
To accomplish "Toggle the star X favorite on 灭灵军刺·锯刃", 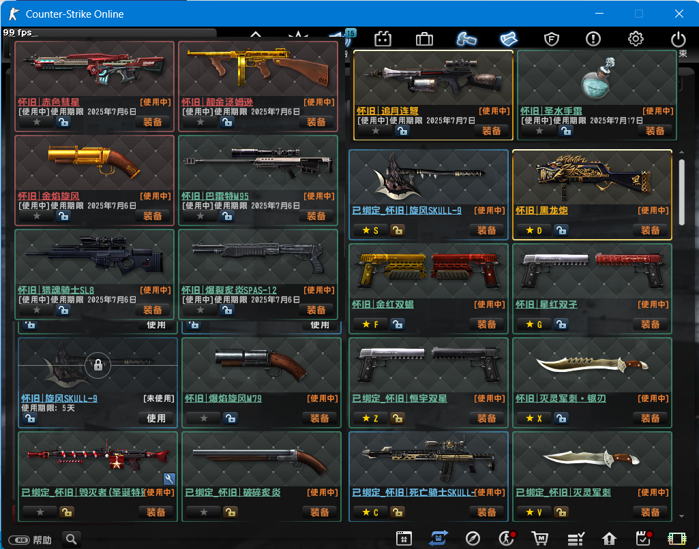I will 533,418.
